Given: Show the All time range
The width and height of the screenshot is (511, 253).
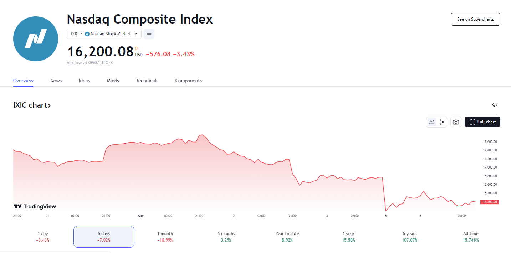Looking at the screenshot, I should pyautogui.click(x=471, y=237).
